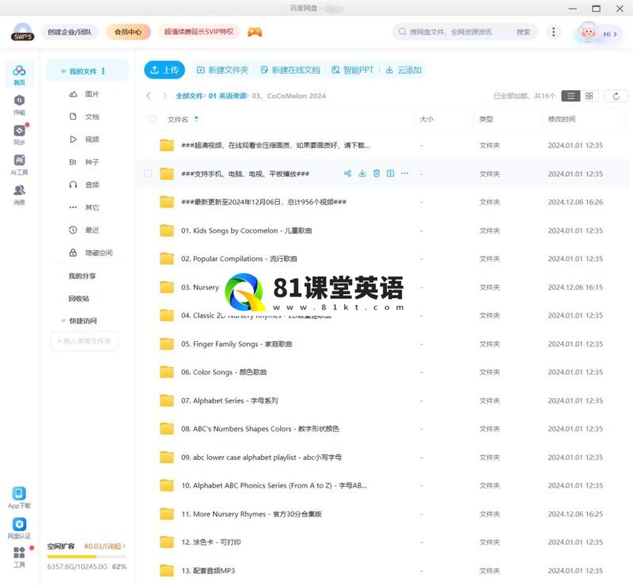Refresh the file list

pyautogui.click(x=616, y=96)
